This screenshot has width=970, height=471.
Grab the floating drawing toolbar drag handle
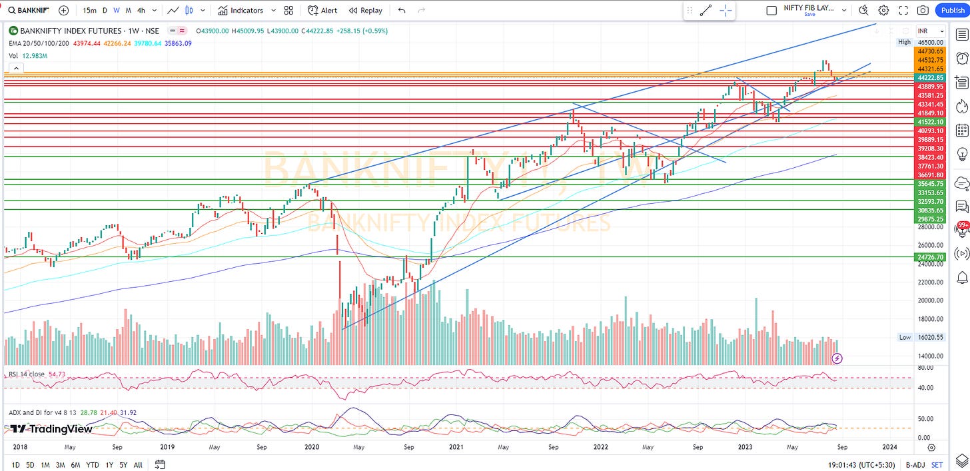690,11
